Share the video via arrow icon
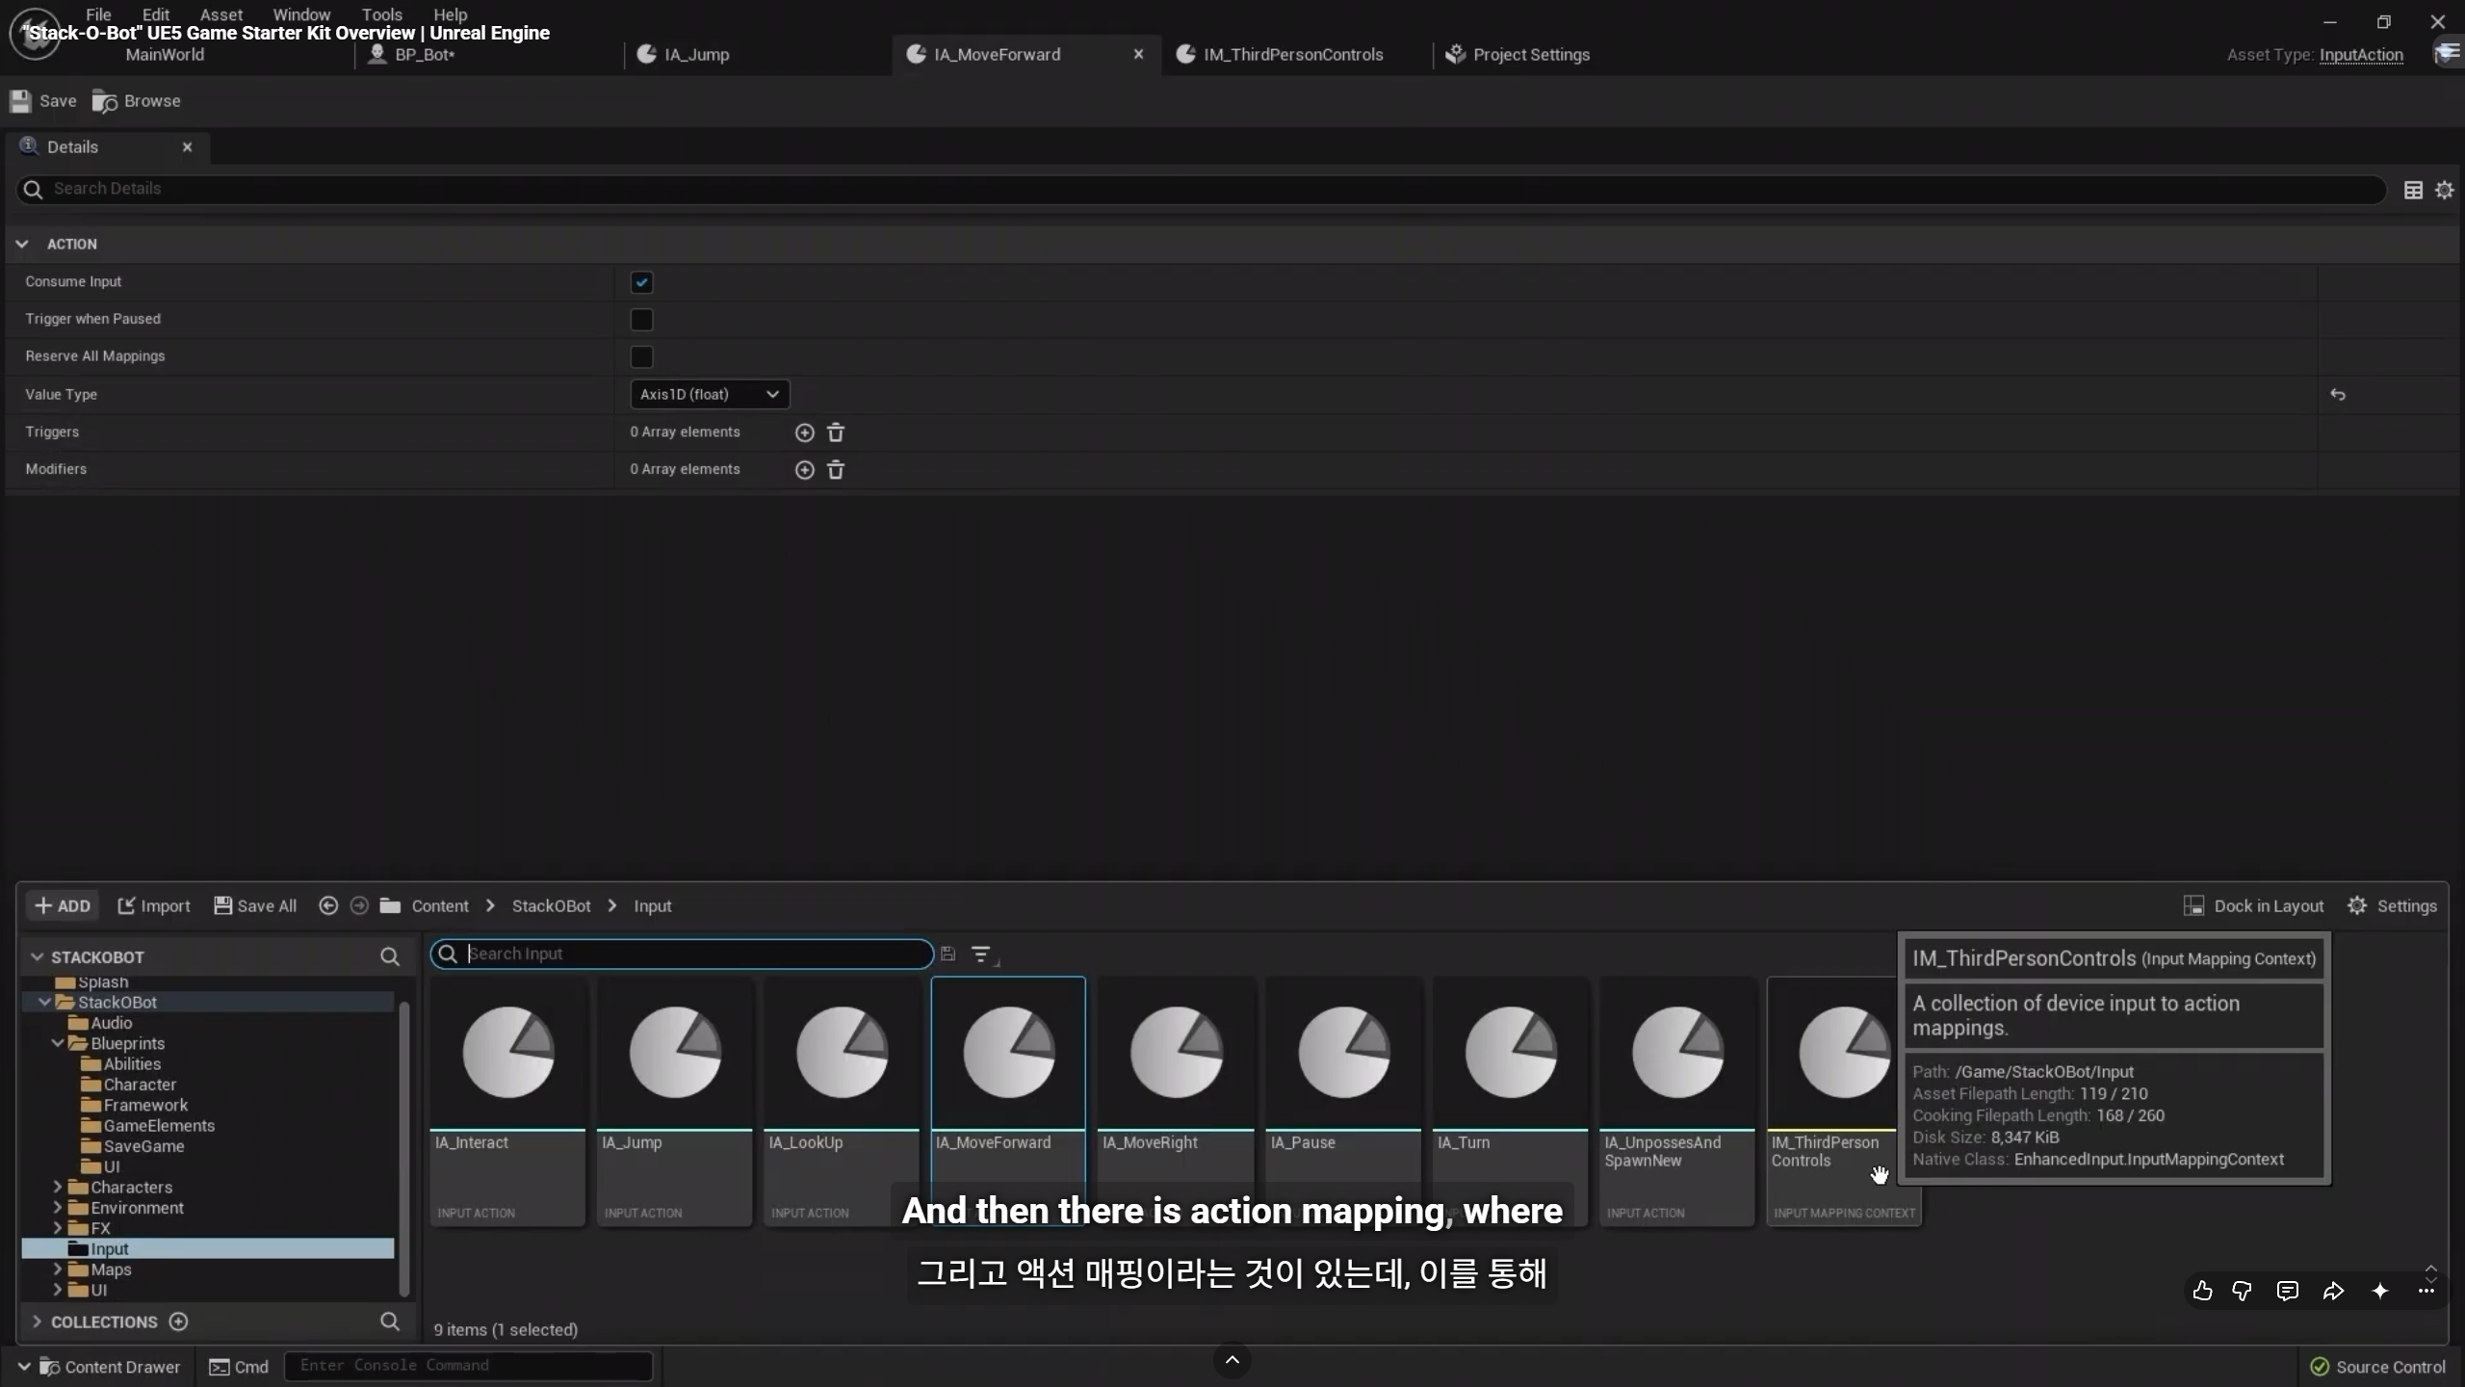 point(2333,1292)
